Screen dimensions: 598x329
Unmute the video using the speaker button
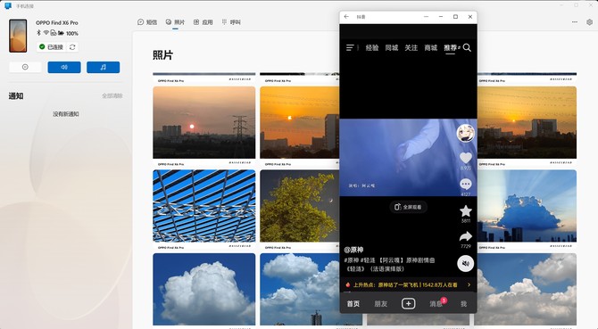click(465, 263)
